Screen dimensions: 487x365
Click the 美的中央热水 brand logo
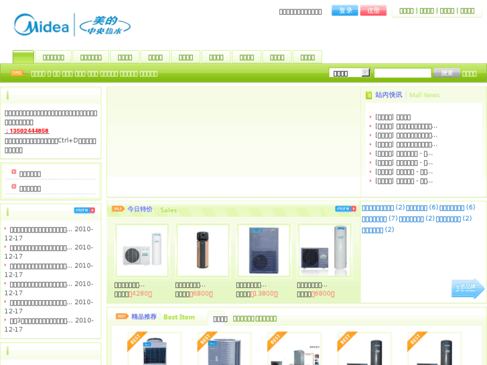tap(105, 25)
